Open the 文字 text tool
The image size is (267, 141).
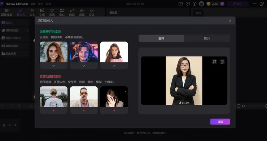click(32, 12)
